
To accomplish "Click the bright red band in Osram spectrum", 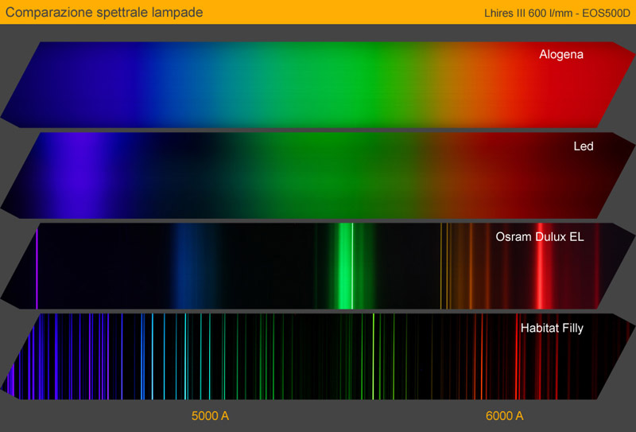I will click(540, 266).
